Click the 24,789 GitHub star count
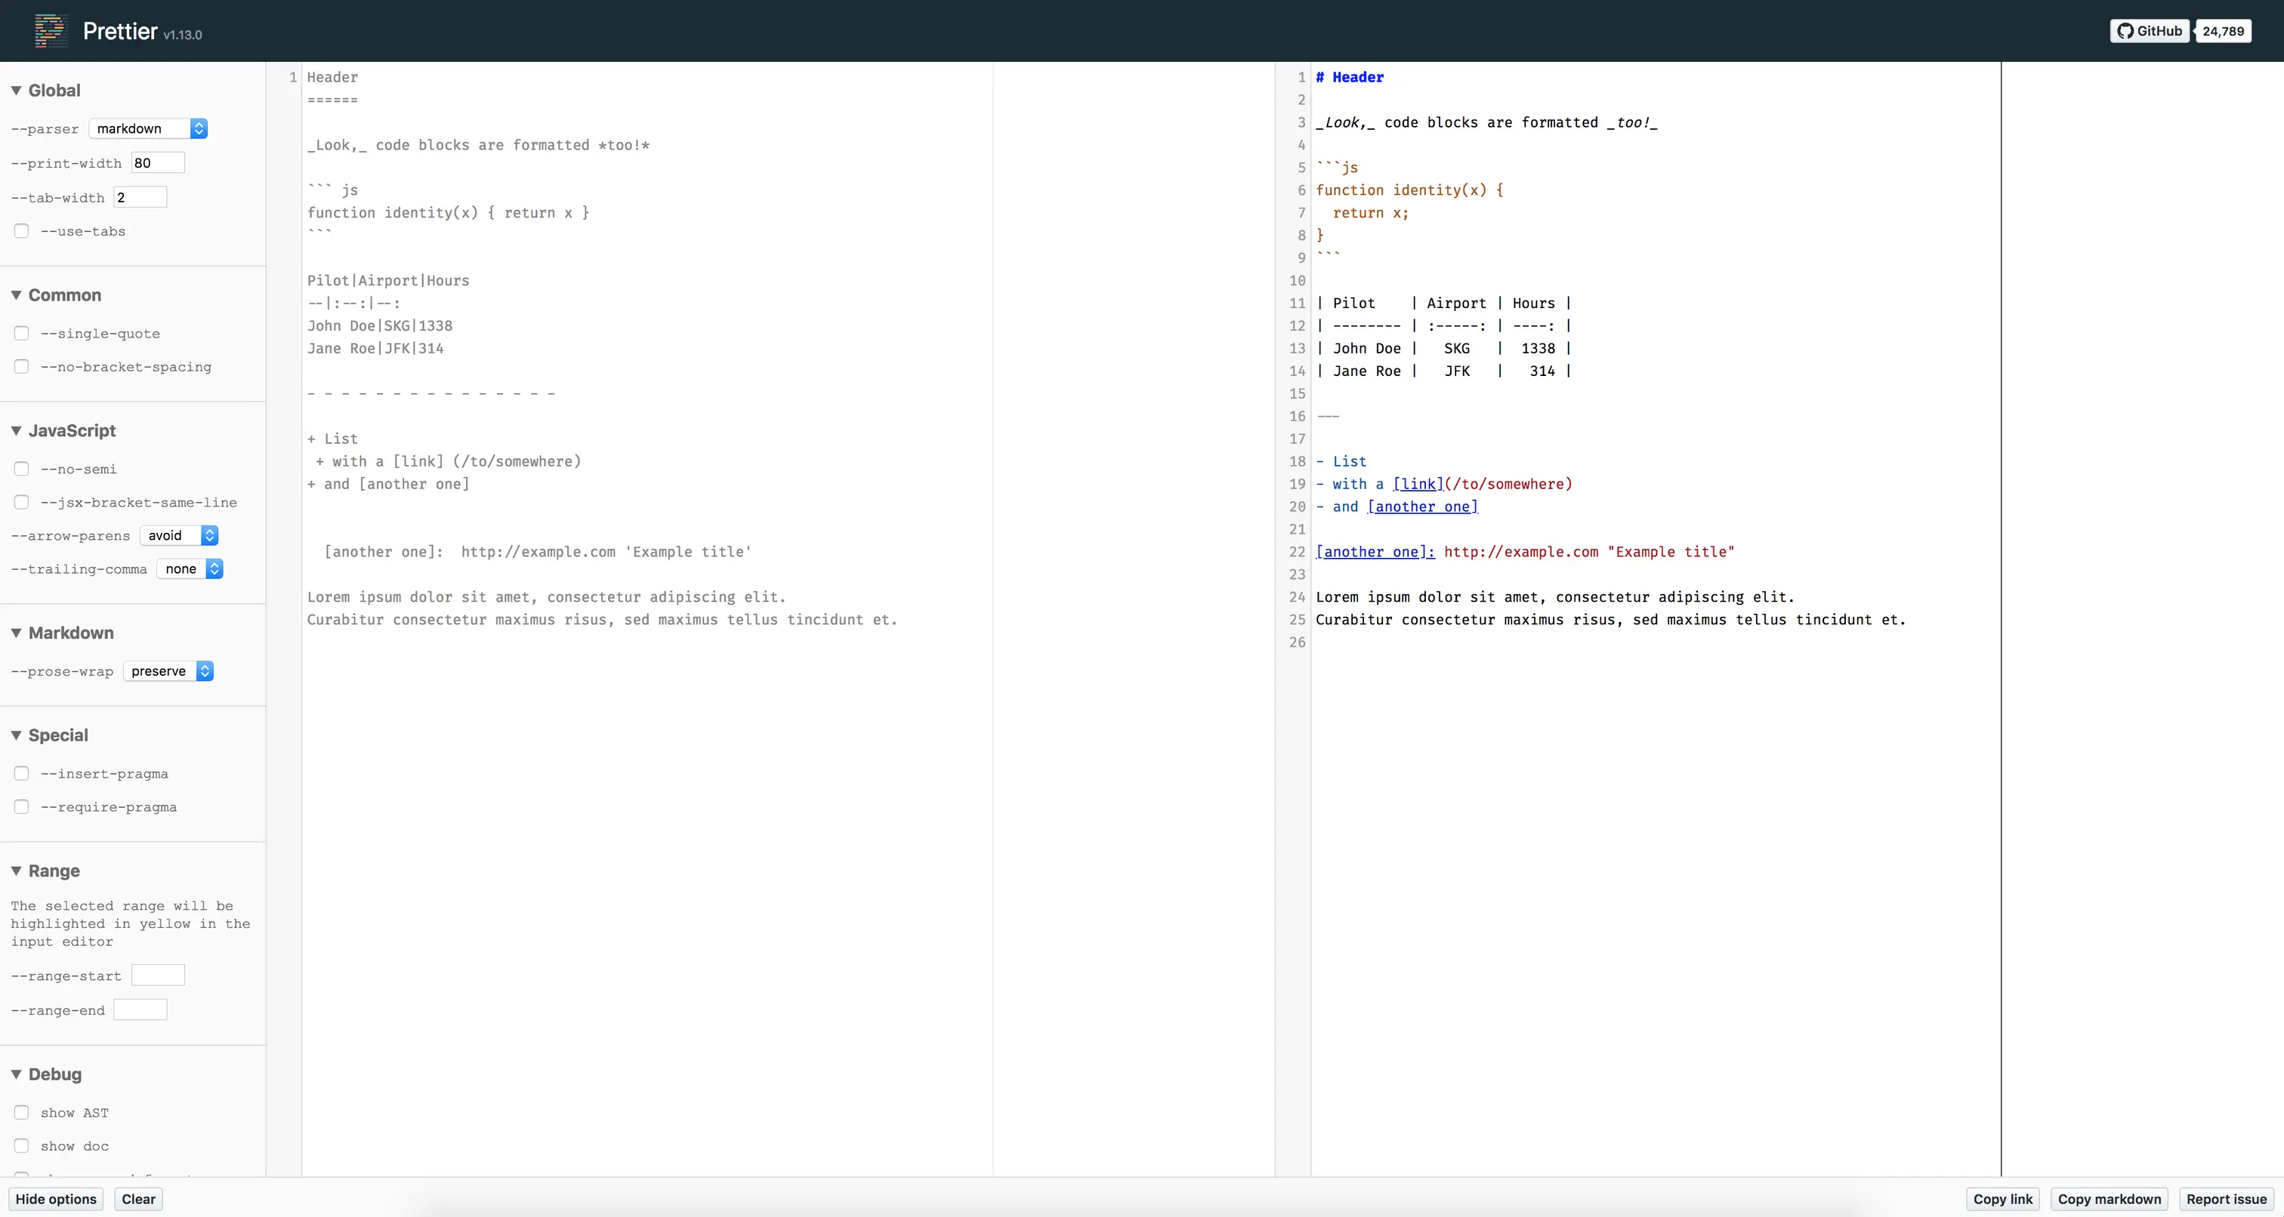 tap(2223, 31)
